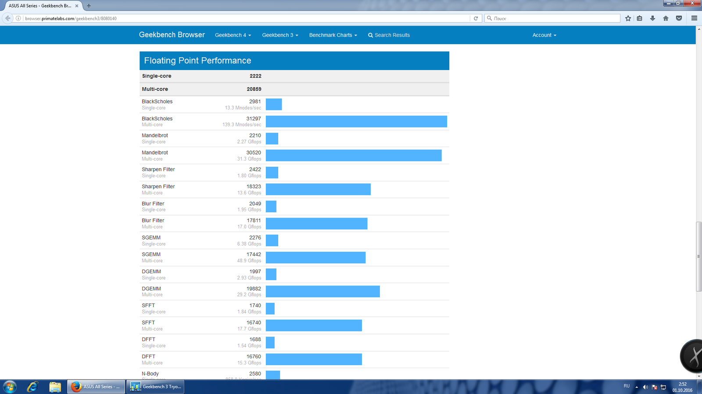
Task: Open the downloads arrow icon
Action: [x=652, y=18]
